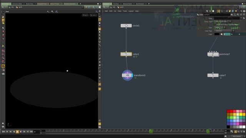Click the find node magnifier in network toolbar
The width and height of the screenshot is (246, 138).
(x=241, y=11)
